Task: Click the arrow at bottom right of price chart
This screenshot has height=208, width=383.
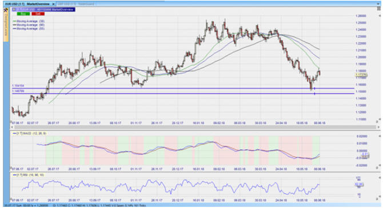Action: 380,120
